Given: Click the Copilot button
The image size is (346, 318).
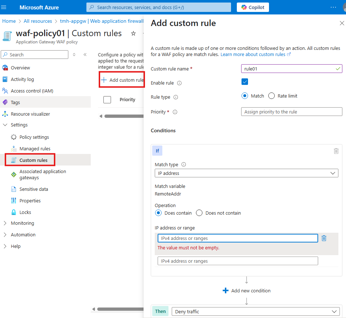Looking at the screenshot, I should 253,7.
